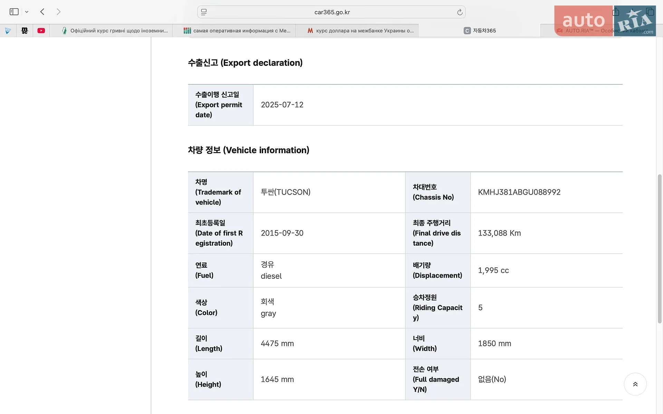Toggle the Safari sidebar button
The height and width of the screenshot is (414, 663).
14,12
